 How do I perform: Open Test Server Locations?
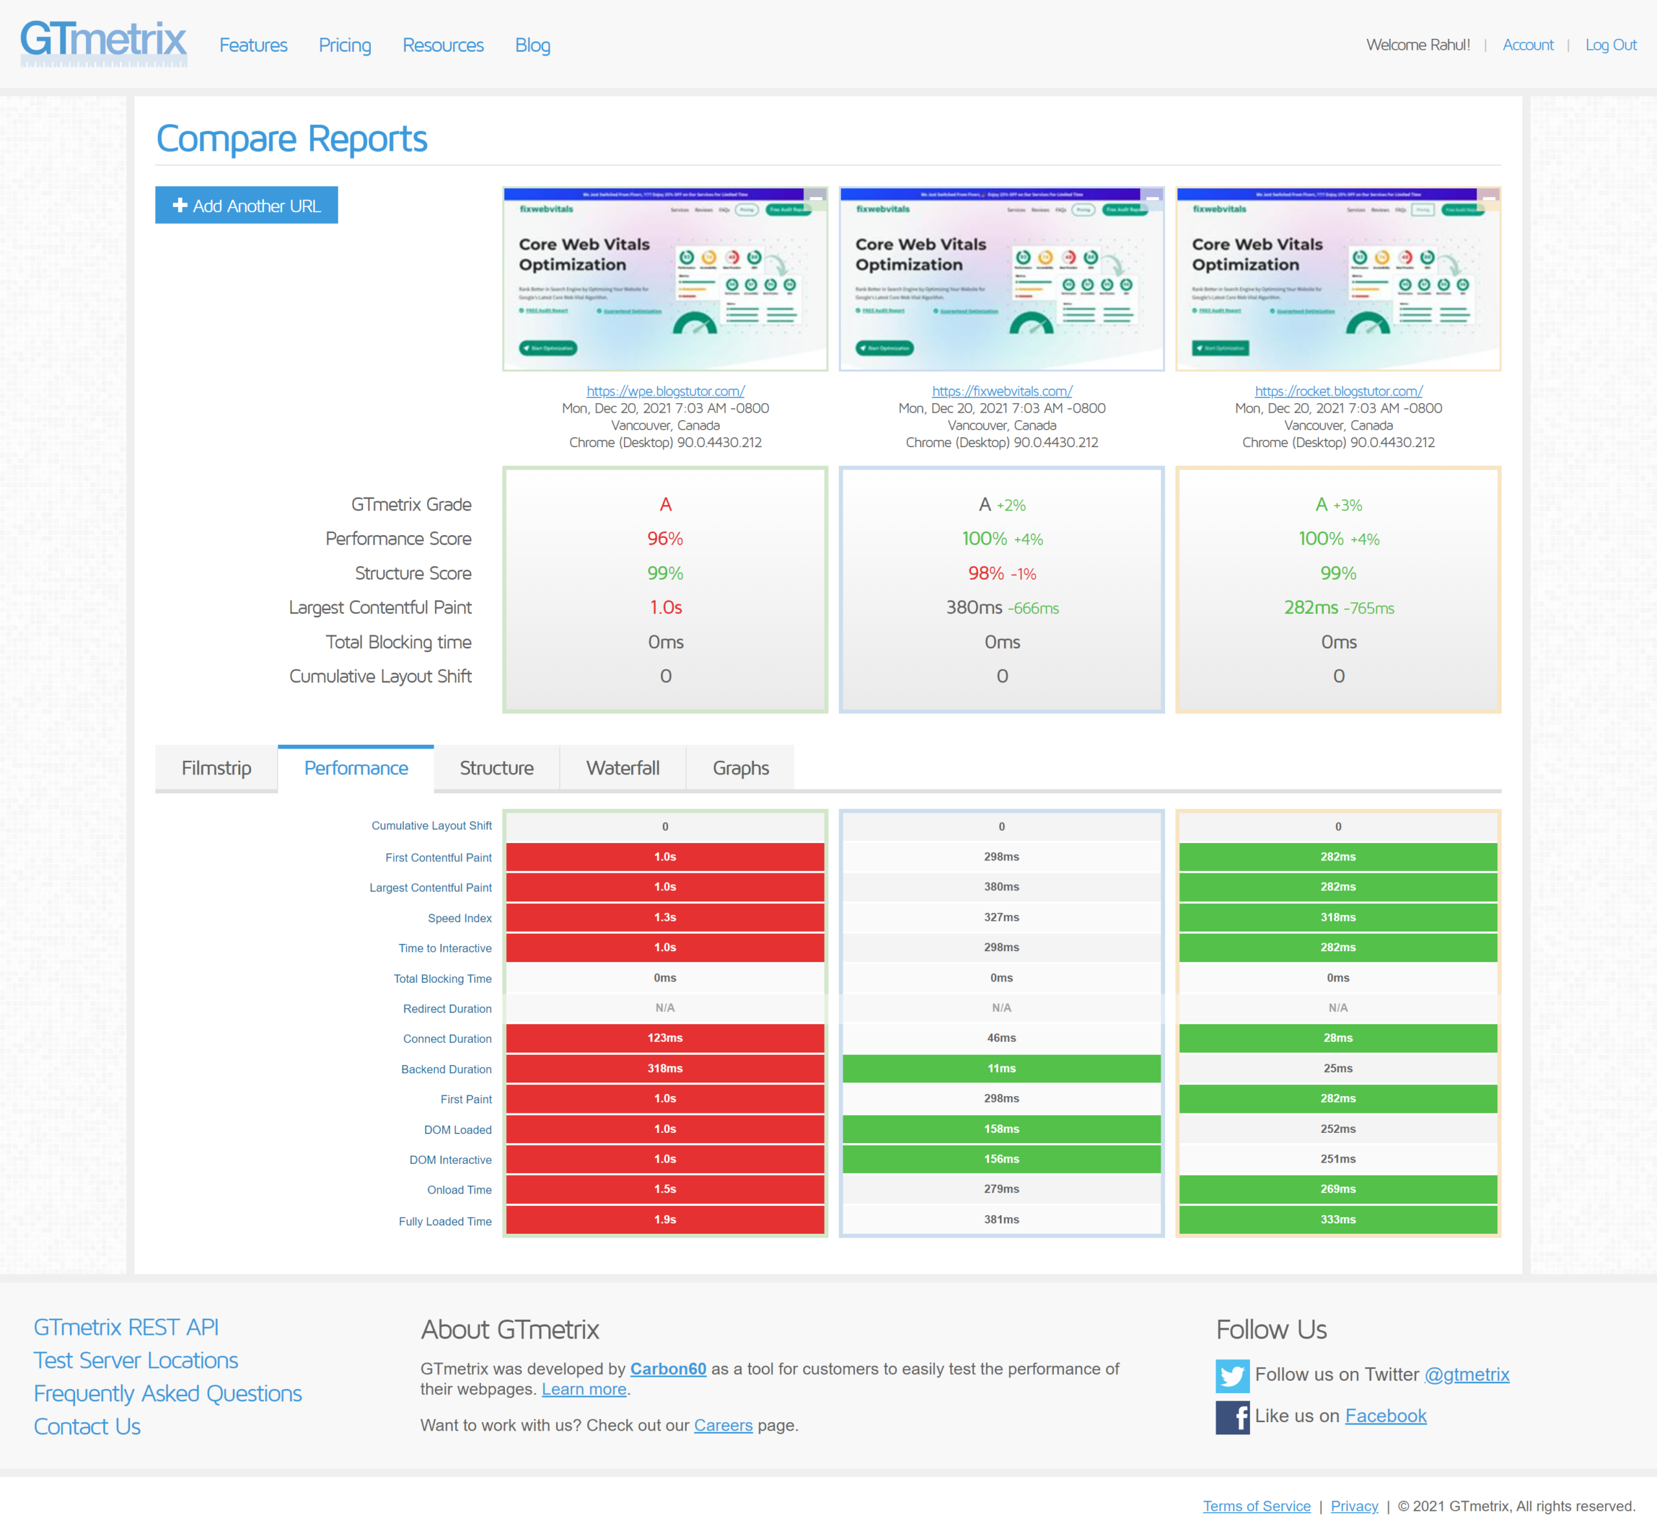click(x=135, y=1361)
